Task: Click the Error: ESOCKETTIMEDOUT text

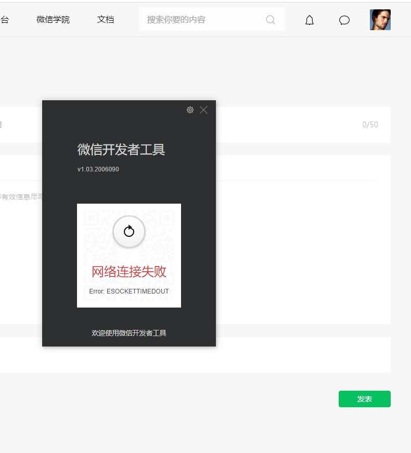Action: 129,291
